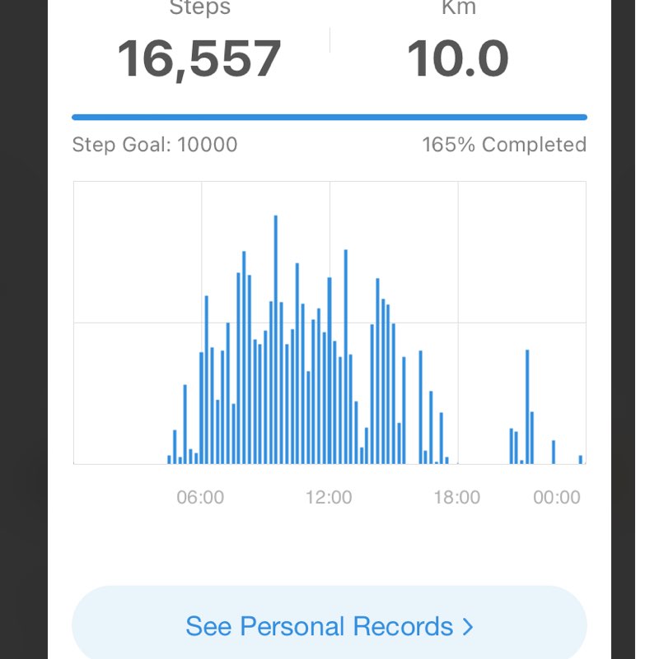Tap the chevron beside See Personal Records

click(468, 627)
